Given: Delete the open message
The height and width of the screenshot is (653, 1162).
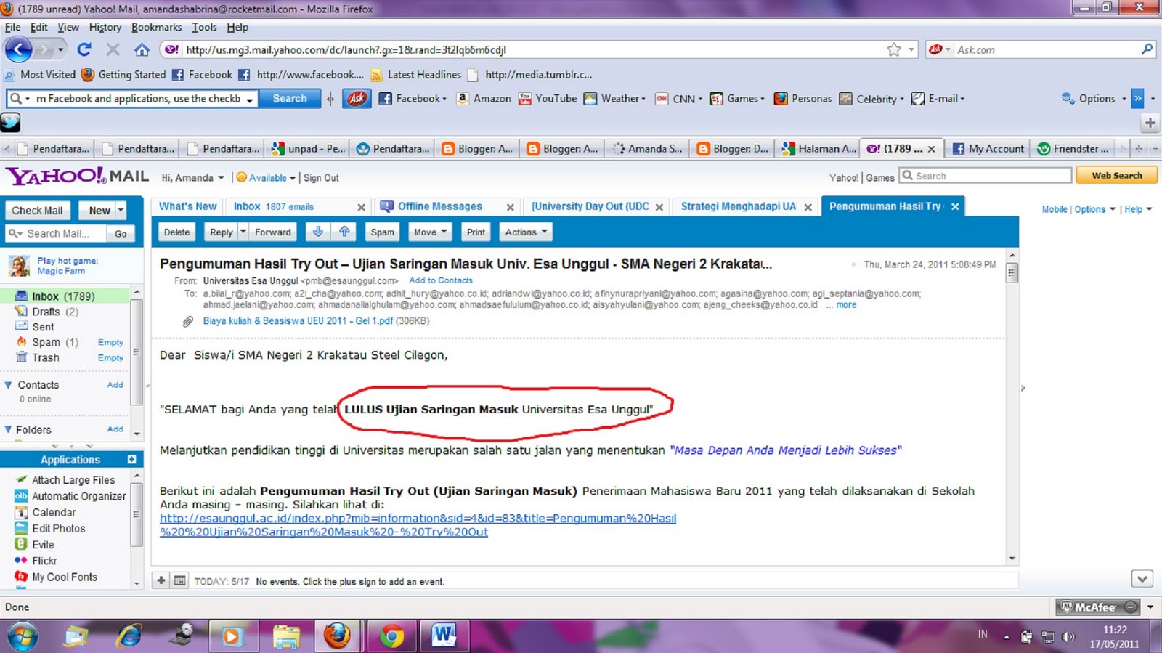Looking at the screenshot, I should [176, 232].
